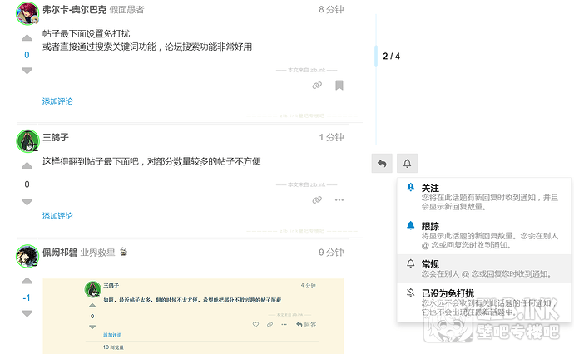This screenshot has width=574, height=354.
Task: Downvote 三鸽子's post about 帖子最下面
Action: (27, 201)
